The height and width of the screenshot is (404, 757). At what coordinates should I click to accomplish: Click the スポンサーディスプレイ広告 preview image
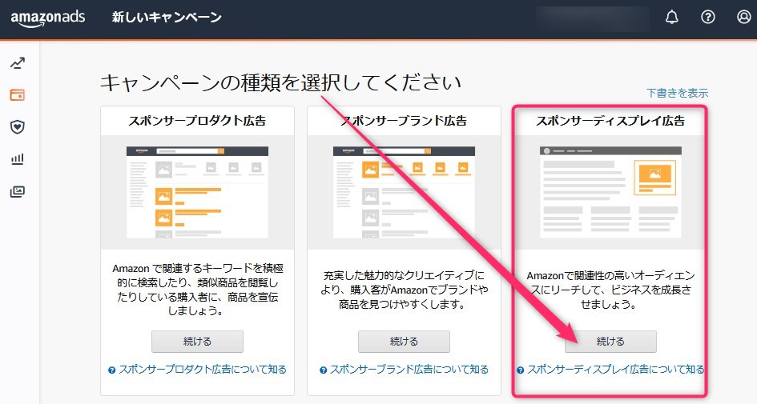[x=610, y=192]
